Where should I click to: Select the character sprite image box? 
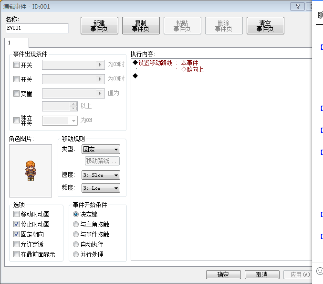coord(31,171)
